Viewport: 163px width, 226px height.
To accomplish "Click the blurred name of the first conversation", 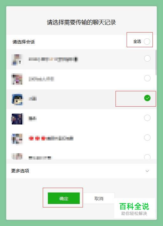I will pyautogui.click(x=53, y=59).
